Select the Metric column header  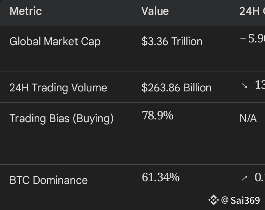(25, 11)
